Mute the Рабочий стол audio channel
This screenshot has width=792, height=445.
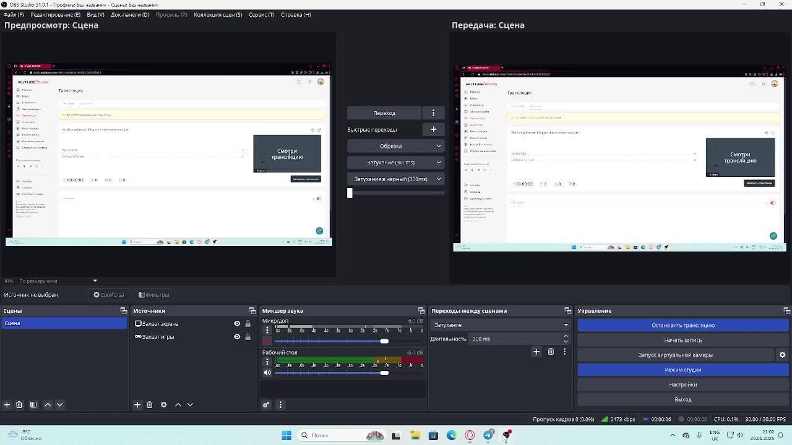pyautogui.click(x=267, y=373)
